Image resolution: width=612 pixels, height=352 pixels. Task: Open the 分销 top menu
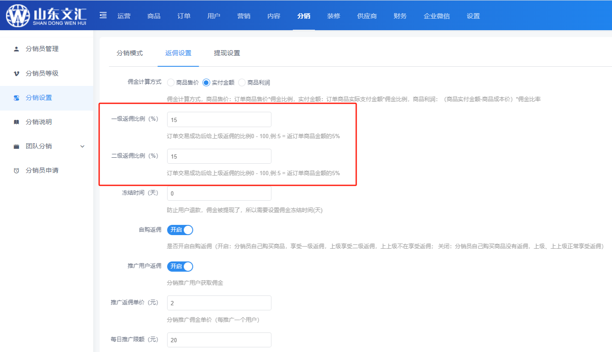point(304,16)
